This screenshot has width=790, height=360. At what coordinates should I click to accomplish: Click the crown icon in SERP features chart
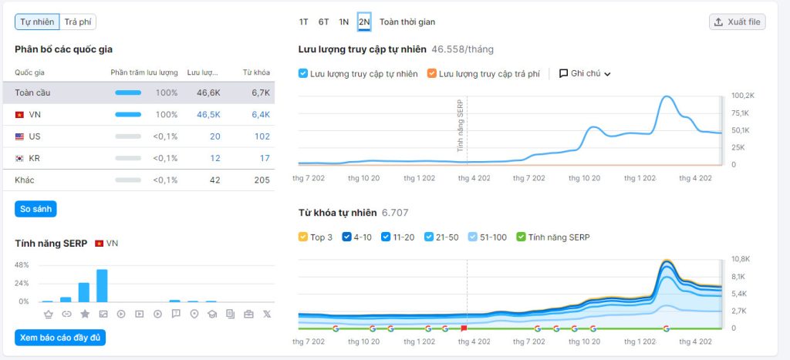48,314
